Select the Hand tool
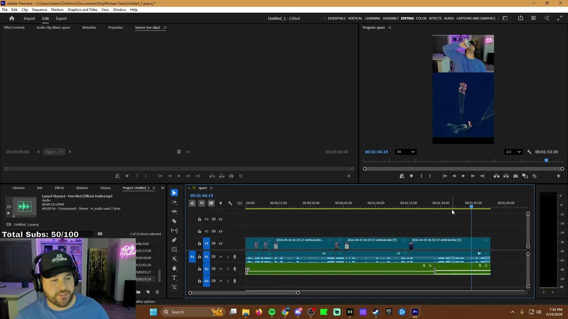This screenshot has width=568, height=319. (x=174, y=268)
